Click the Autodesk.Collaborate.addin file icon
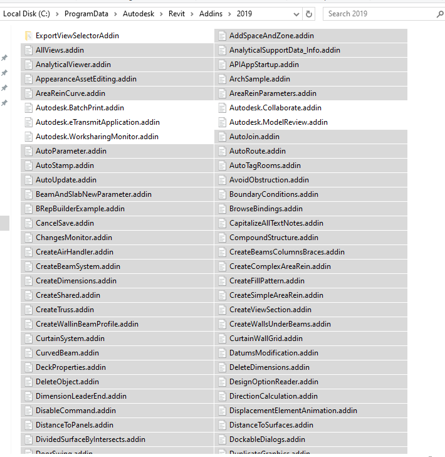Screen dimensions: 445x457 (x=222, y=108)
